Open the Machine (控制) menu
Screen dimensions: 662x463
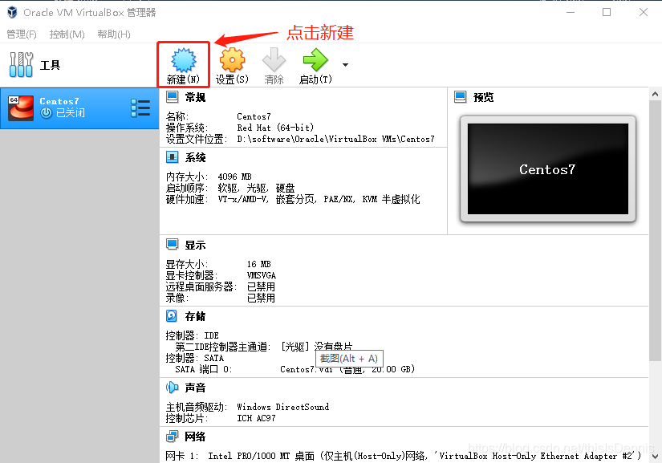tap(67, 35)
